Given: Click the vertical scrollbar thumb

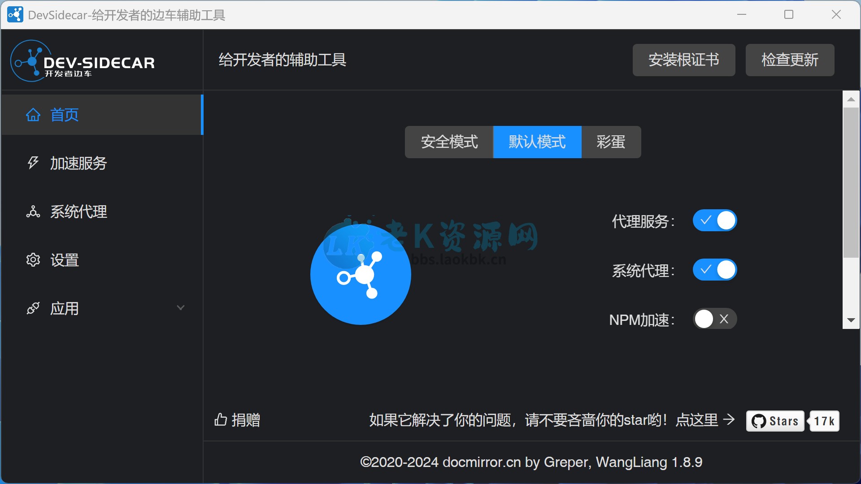Looking at the screenshot, I should tap(851, 182).
